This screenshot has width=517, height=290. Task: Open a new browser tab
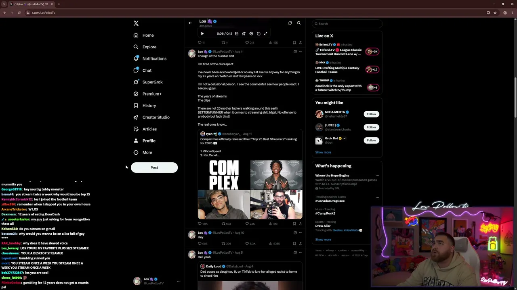coord(59,4)
